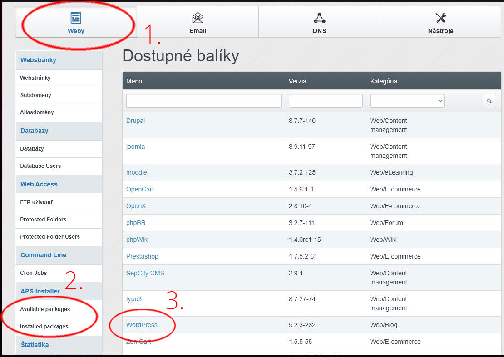Click the DNS network nodes icon

coord(319,18)
